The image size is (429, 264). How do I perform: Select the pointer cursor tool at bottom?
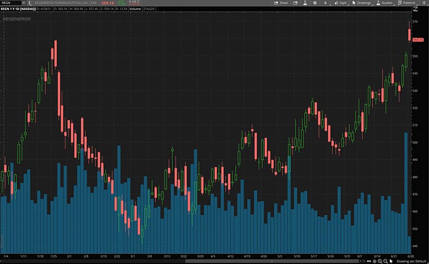click(390, 261)
